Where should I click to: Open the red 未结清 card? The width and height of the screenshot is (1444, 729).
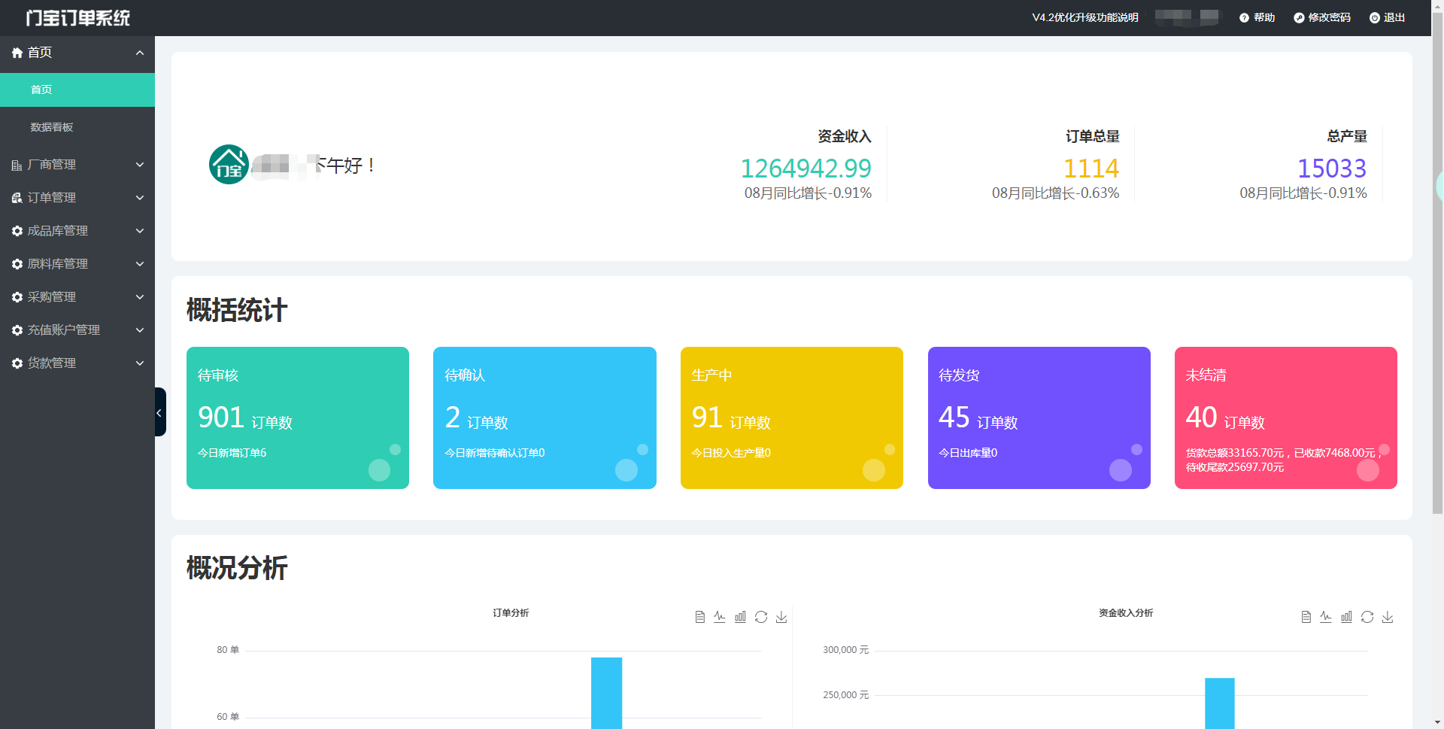(x=1286, y=418)
